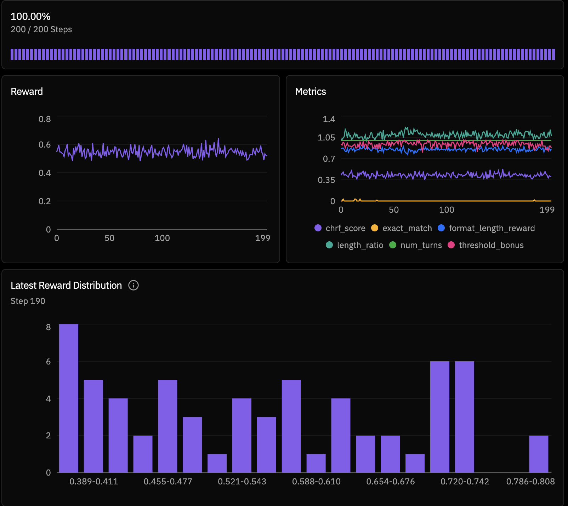The image size is (568, 506).
Task: Click the length_ratio legend label text
Action: tap(360, 245)
